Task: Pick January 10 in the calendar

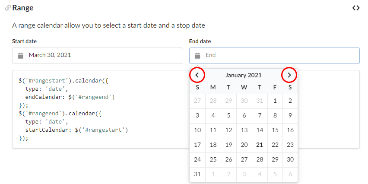Action: pyautogui.click(x=197, y=130)
